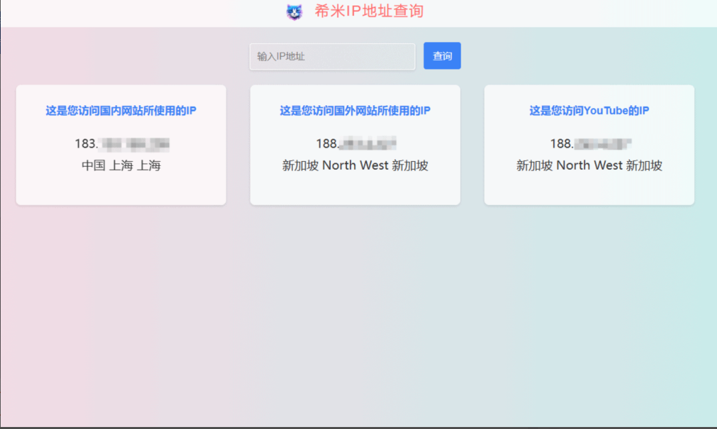Click the "188." prefix in foreign website card

(x=328, y=144)
